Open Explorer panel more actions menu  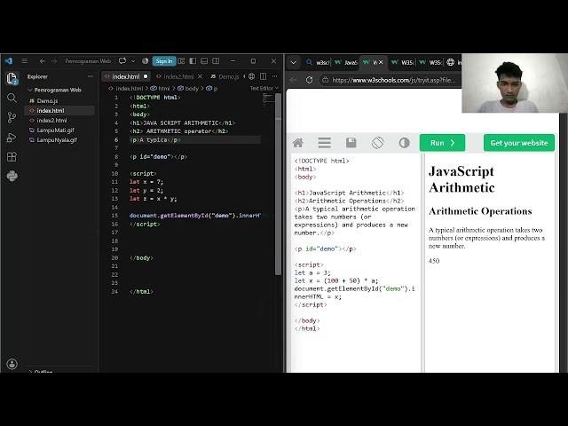pyautogui.click(x=91, y=76)
